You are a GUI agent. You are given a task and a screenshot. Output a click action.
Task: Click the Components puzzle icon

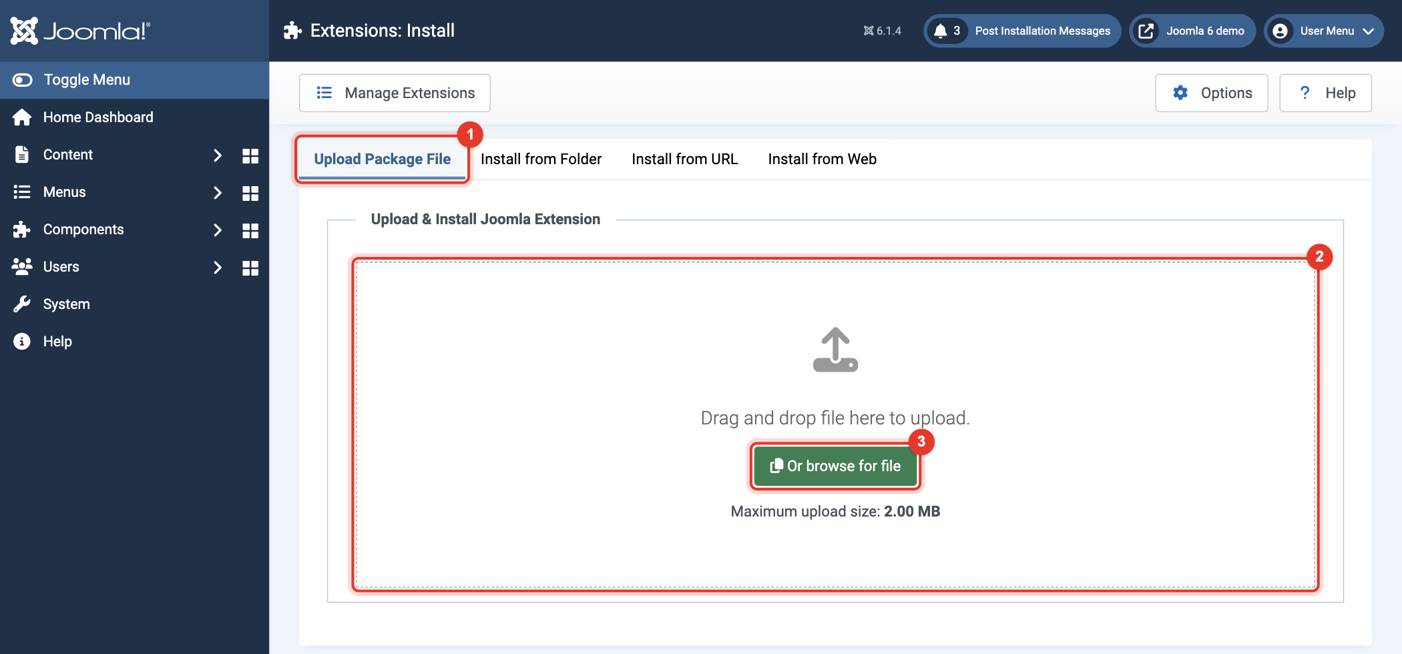pyautogui.click(x=22, y=230)
